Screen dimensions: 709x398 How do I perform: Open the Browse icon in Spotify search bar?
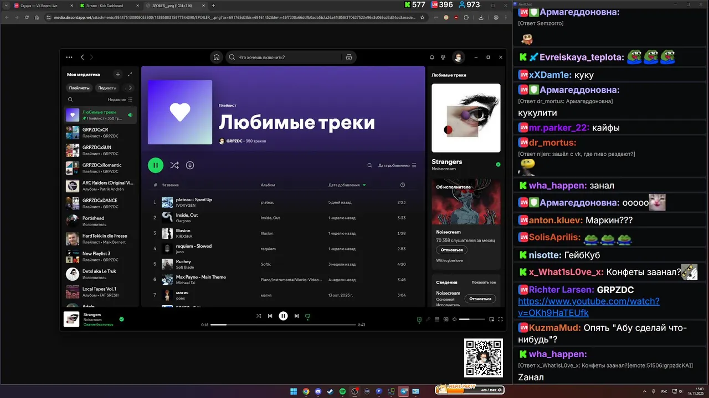click(348, 57)
